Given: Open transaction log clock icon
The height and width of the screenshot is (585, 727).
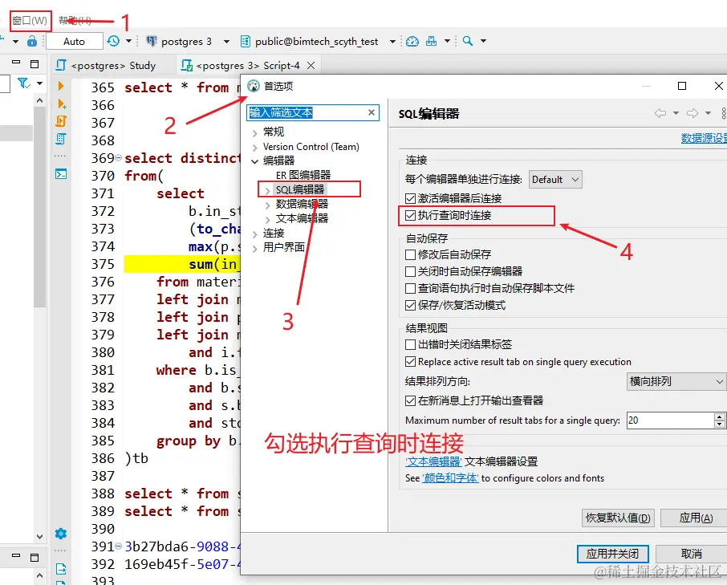Looking at the screenshot, I should pyautogui.click(x=113, y=41).
